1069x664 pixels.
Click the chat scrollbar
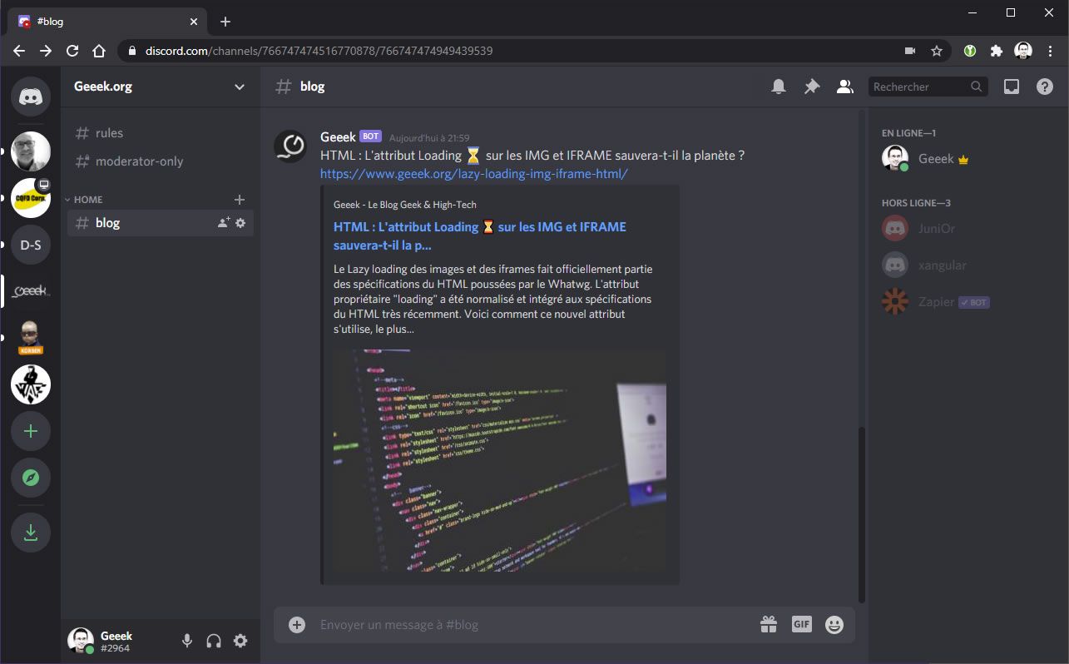pos(862,514)
